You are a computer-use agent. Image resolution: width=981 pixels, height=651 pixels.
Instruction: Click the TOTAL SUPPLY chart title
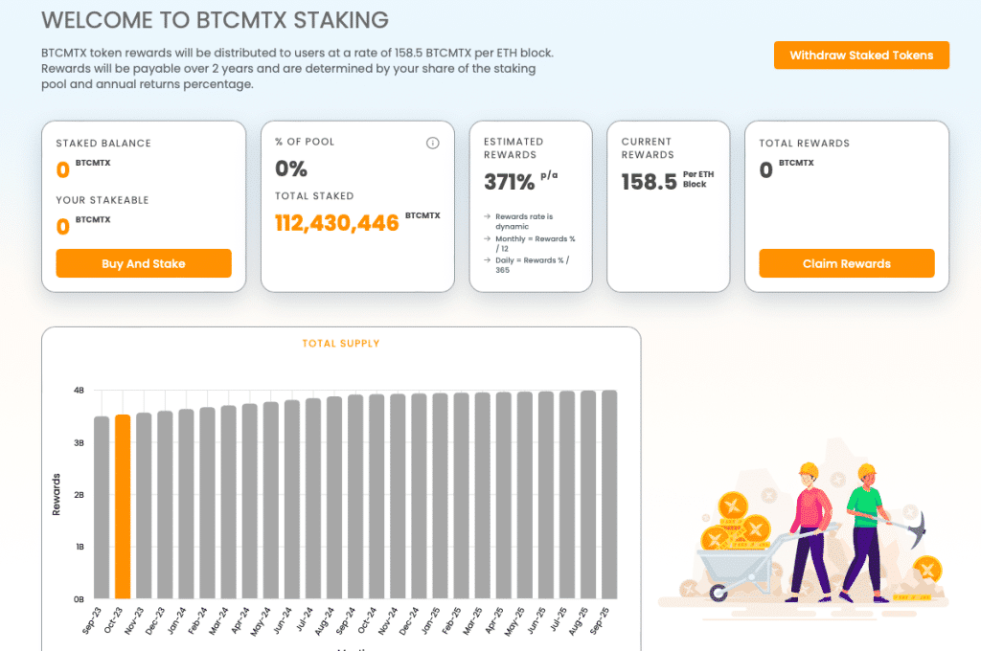click(x=341, y=344)
